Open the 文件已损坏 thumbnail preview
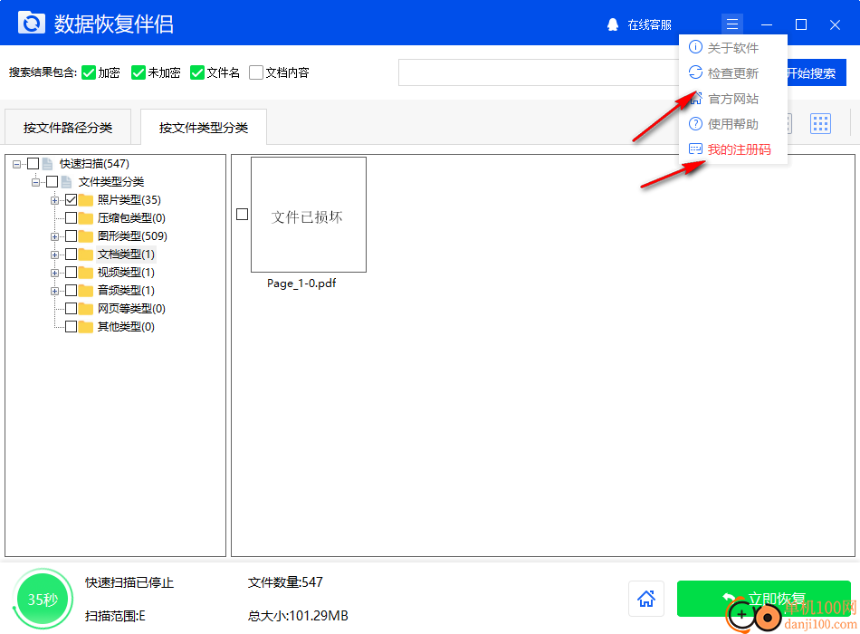The height and width of the screenshot is (634, 860). pyautogui.click(x=308, y=214)
